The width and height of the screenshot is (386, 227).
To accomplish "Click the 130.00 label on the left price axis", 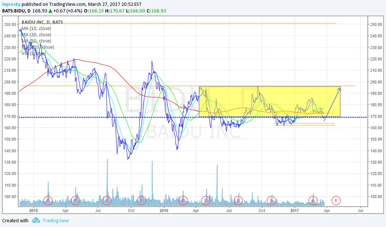I will [x=10, y=162].
